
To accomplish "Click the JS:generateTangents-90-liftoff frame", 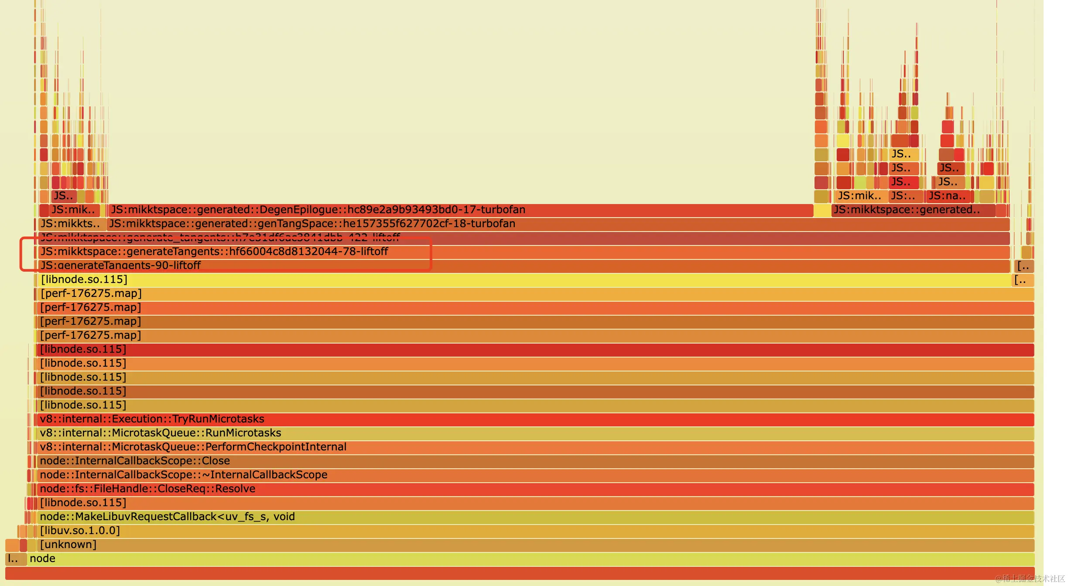I will [524, 266].
